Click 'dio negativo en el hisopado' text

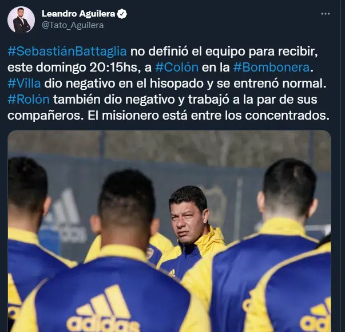pos(124,83)
